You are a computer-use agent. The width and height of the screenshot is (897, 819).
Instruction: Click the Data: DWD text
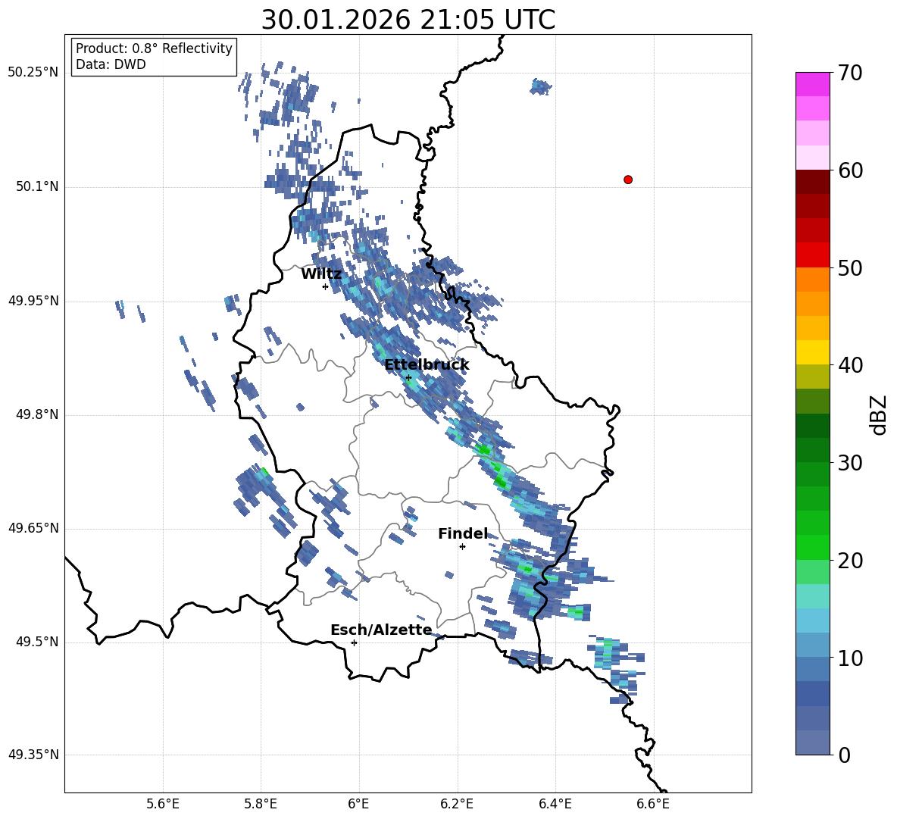point(111,64)
